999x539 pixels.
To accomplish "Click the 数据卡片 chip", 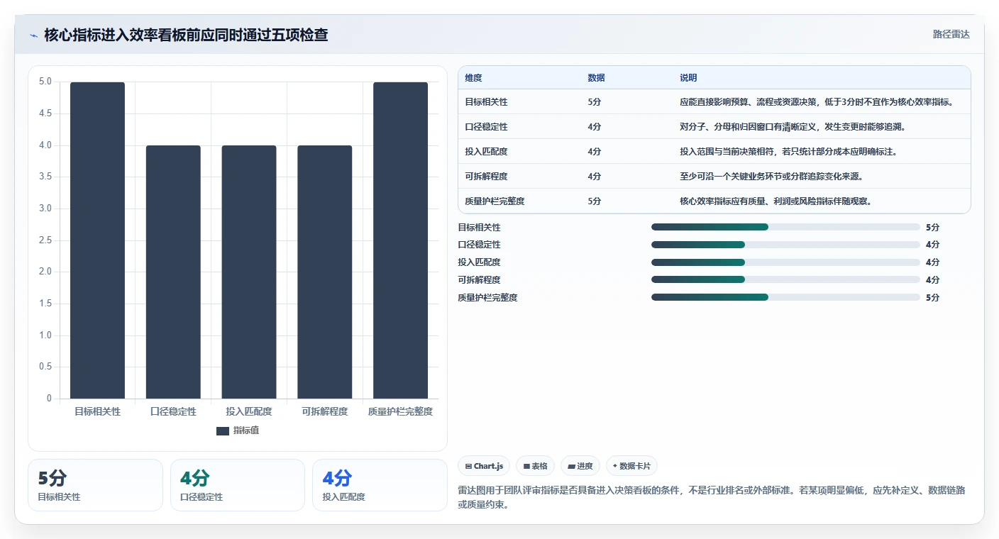I will 631,466.
